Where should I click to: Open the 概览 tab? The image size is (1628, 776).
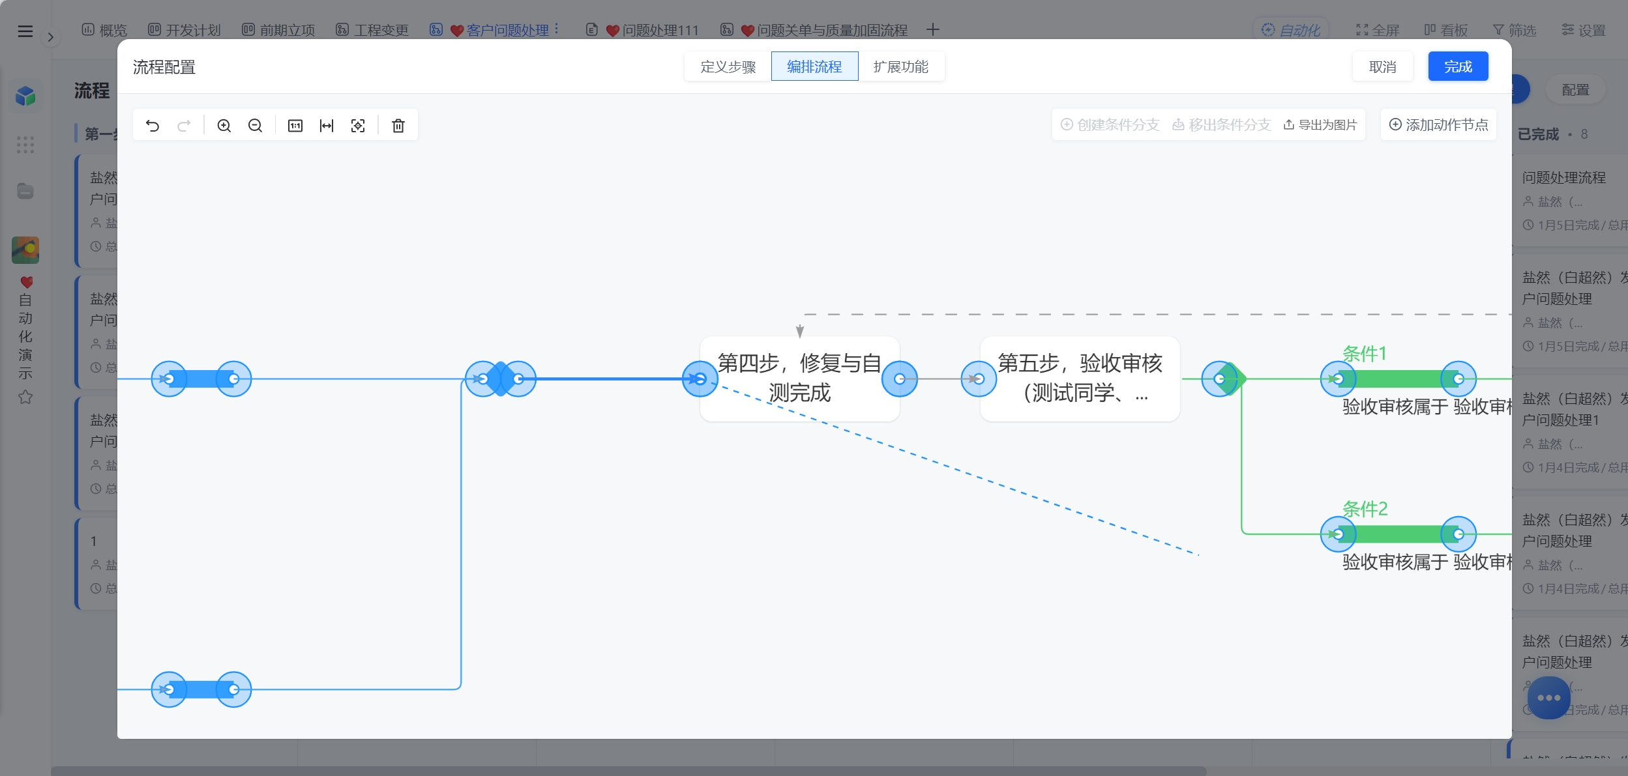coord(104,30)
